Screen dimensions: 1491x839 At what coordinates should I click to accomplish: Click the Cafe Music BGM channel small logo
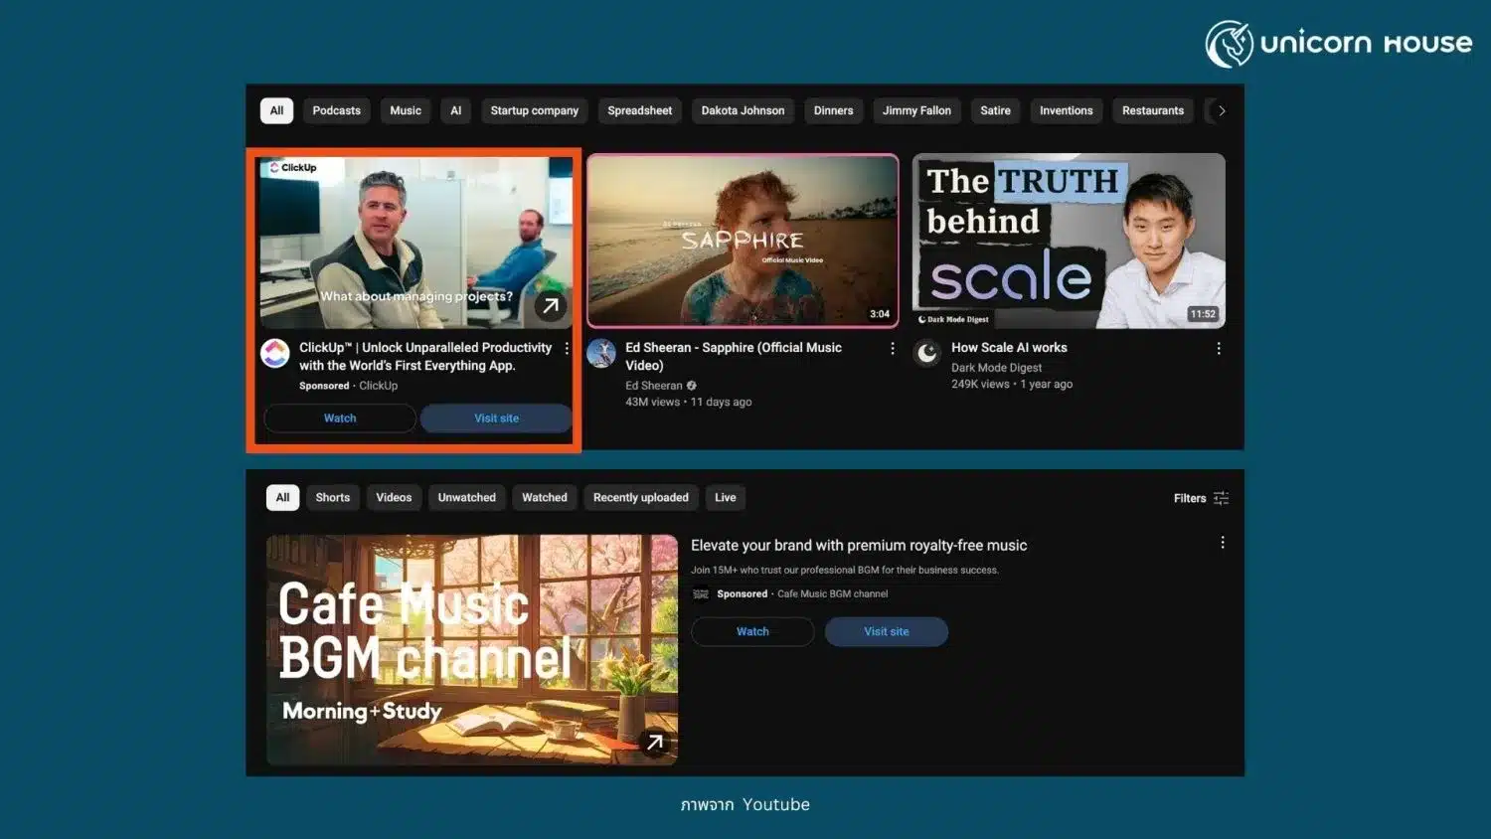tap(701, 594)
